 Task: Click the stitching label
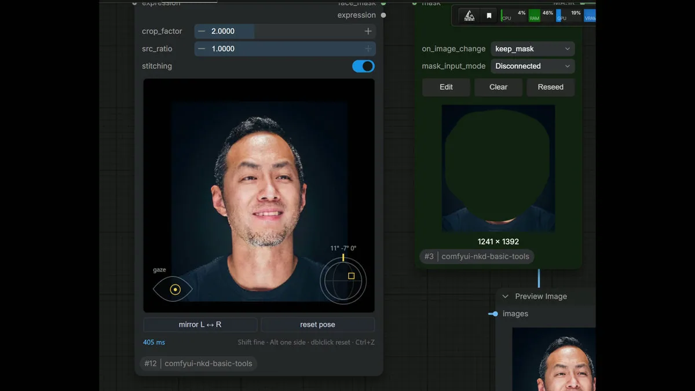157,66
